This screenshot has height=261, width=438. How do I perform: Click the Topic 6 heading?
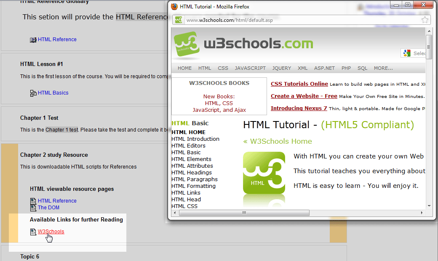point(29,256)
